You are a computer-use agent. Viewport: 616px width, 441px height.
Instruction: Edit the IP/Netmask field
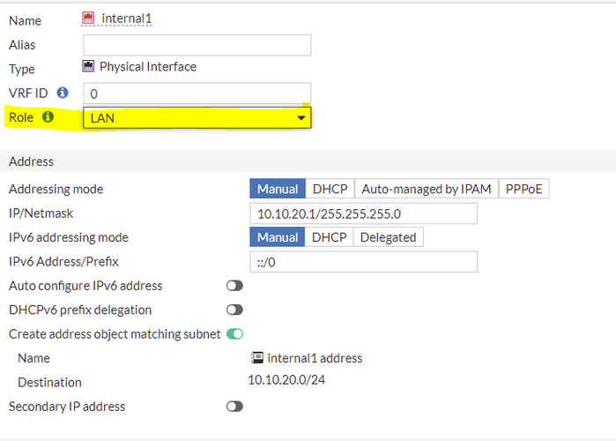click(363, 213)
